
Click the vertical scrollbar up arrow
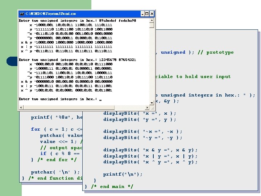click(x=152, y=20)
